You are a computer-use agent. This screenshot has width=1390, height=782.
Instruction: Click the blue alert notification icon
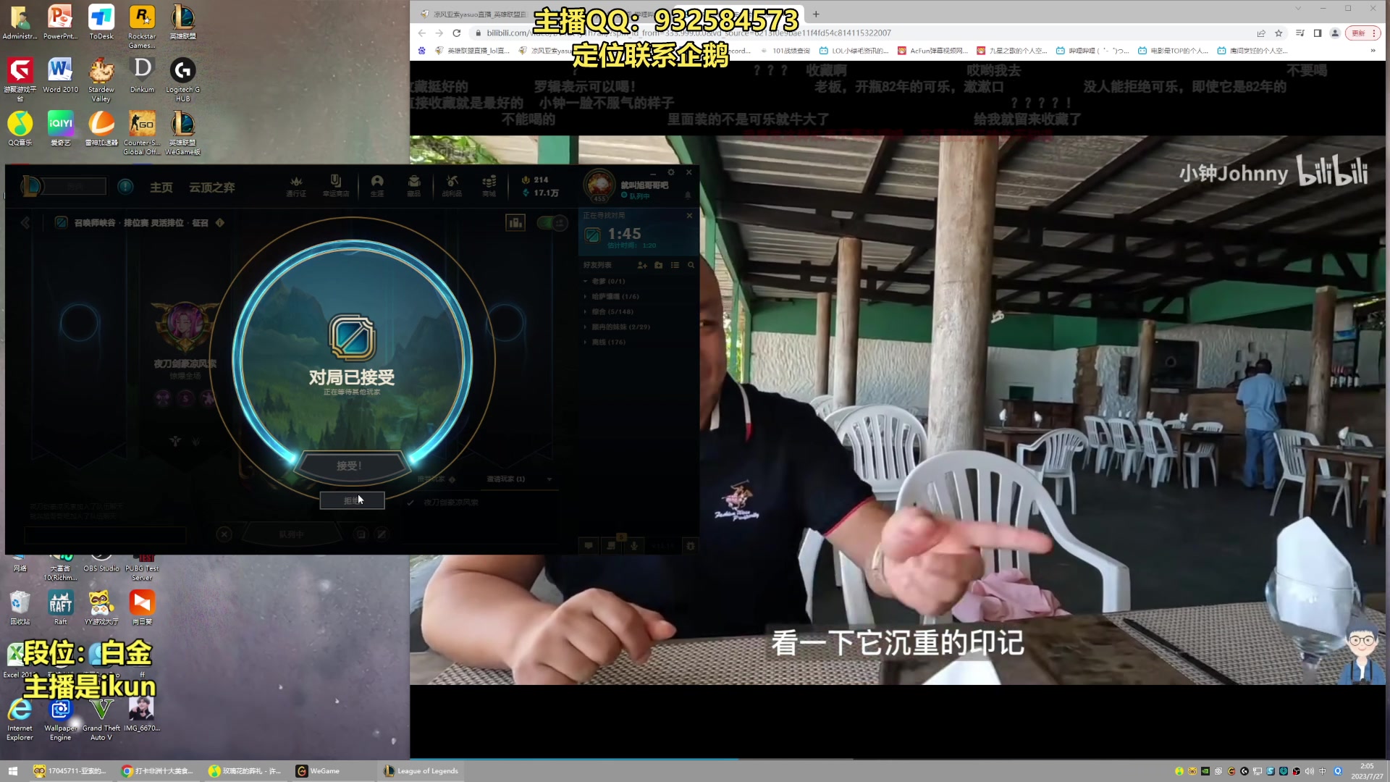click(125, 187)
